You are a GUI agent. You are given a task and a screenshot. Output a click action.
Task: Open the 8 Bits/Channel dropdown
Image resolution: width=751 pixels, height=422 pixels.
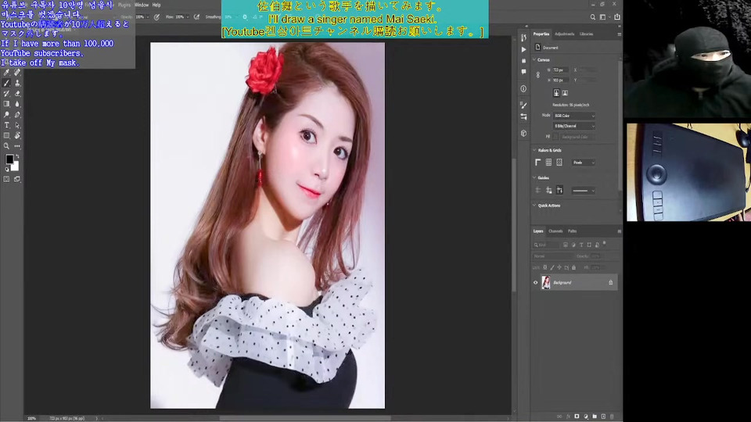[574, 126]
